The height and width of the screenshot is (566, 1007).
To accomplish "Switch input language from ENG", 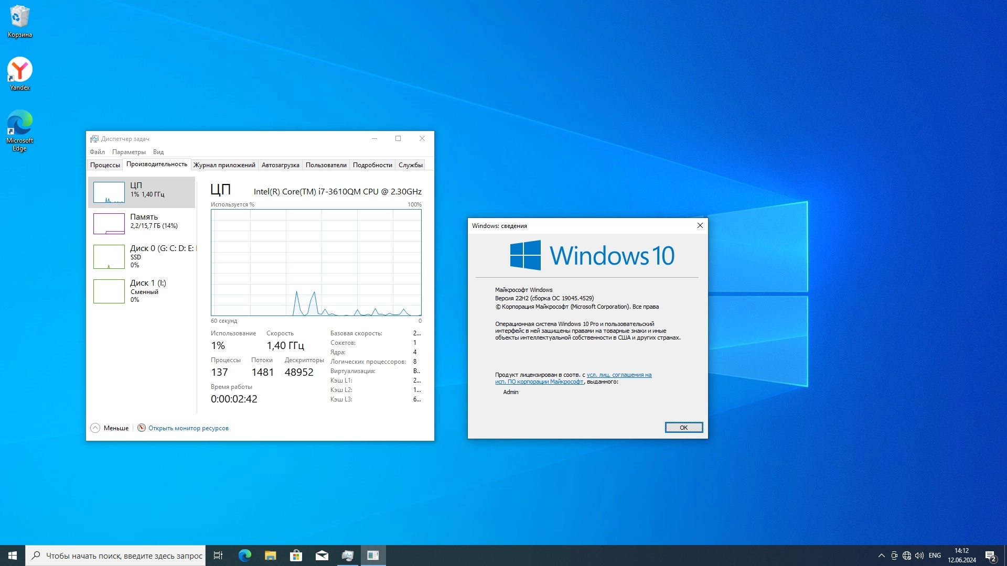I will pos(934,556).
